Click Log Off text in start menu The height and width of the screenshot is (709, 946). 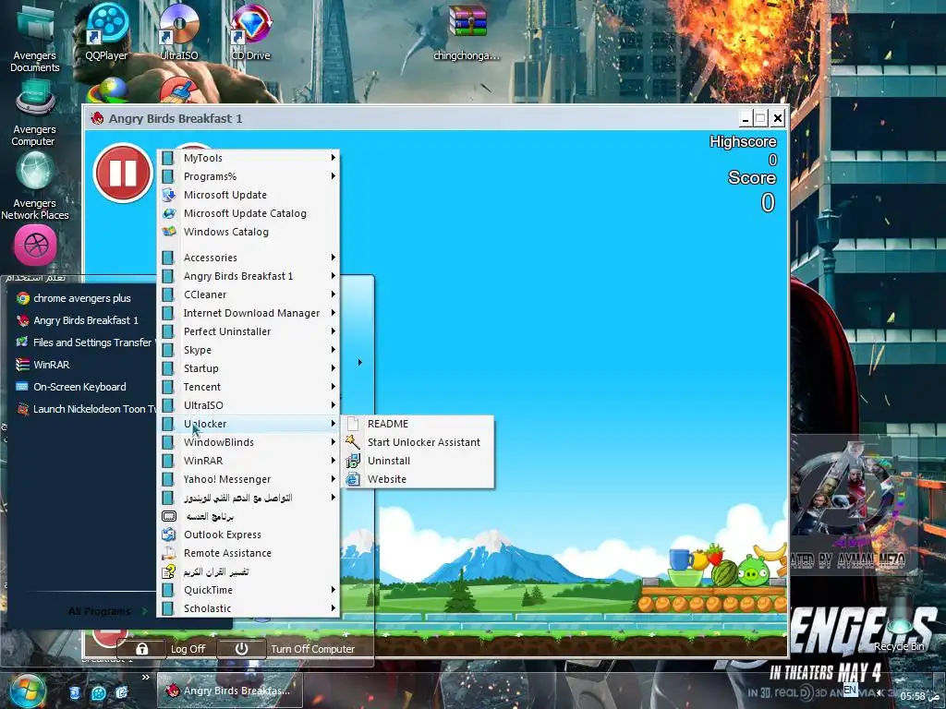188,649
